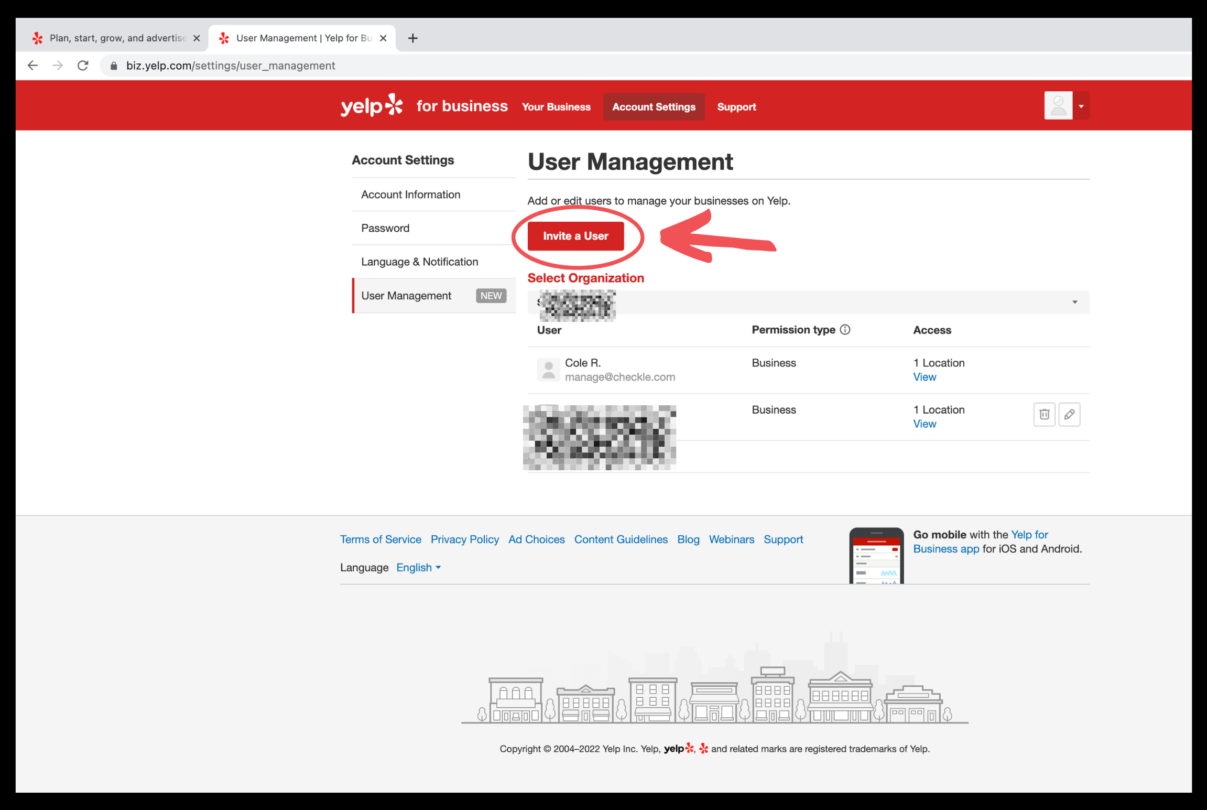Visit the Blog footer link
Screen dimensions: 1207x810
[688, 539]
